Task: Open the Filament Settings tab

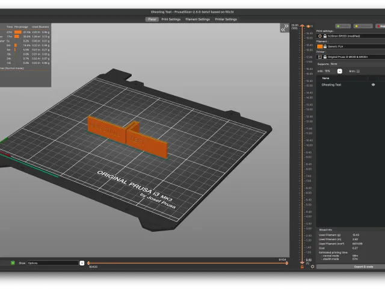Action: point(198,19)
